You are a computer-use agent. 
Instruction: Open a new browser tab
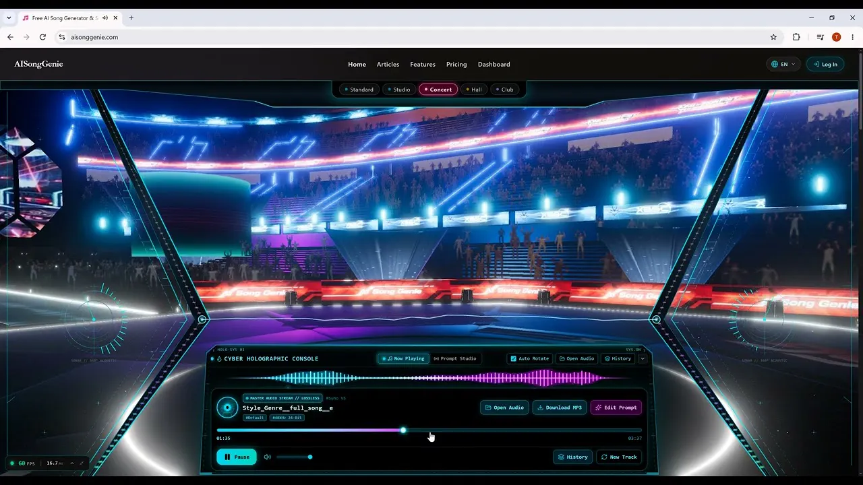coord(131,18)
